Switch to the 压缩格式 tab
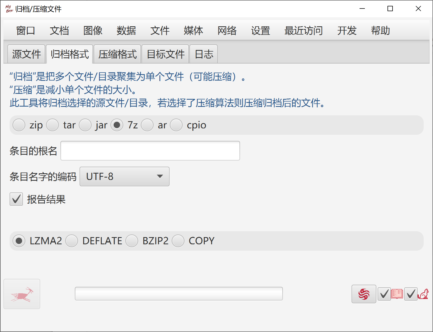Viewport: 433px width, 332px height. (x=117, y=54)
